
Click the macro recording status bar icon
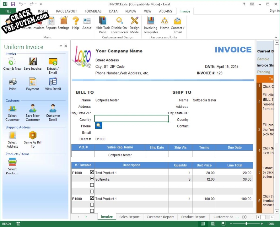coord(18,224)
